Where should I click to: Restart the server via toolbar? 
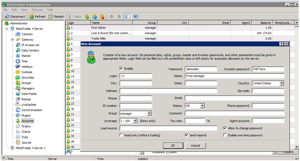(56, 17)
